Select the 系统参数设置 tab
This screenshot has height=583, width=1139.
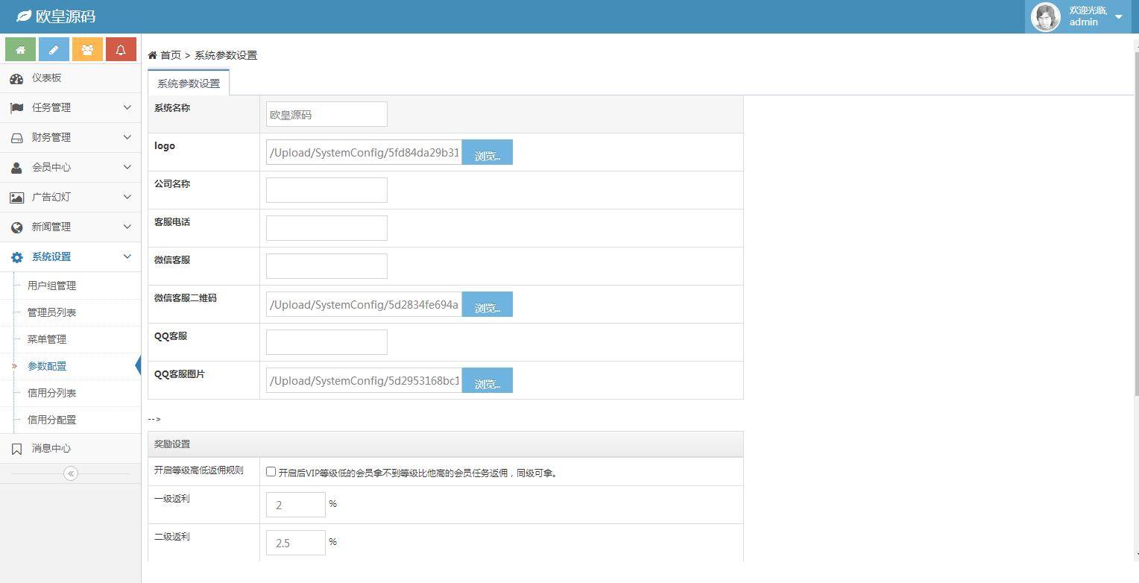coord(189,83)
